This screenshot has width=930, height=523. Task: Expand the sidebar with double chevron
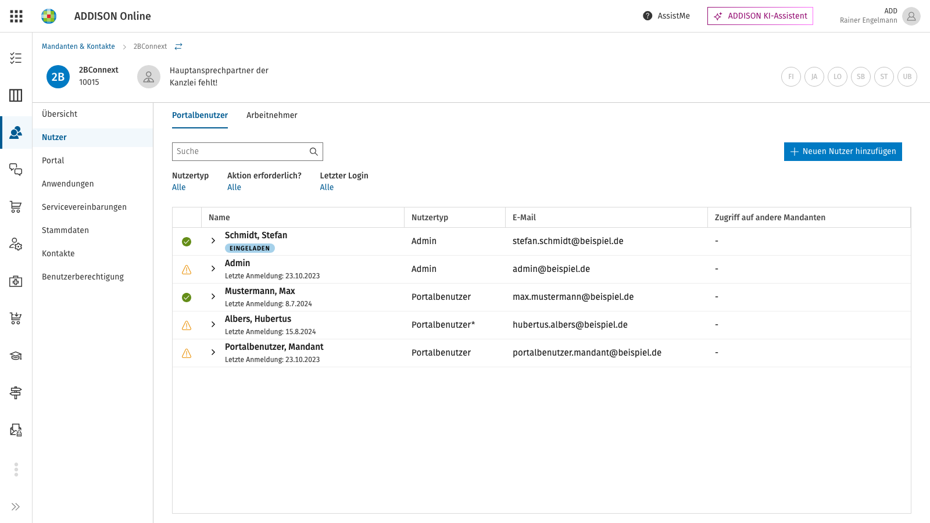tap(16, 507)
